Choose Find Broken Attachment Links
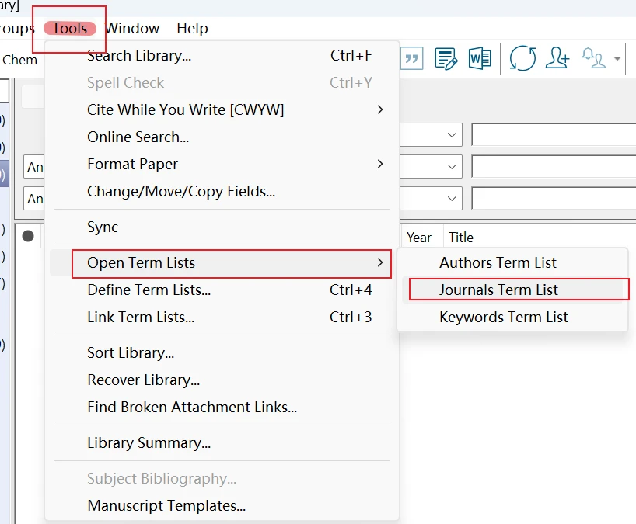Viewport: 636px width, 524px height. click(191, 407)
